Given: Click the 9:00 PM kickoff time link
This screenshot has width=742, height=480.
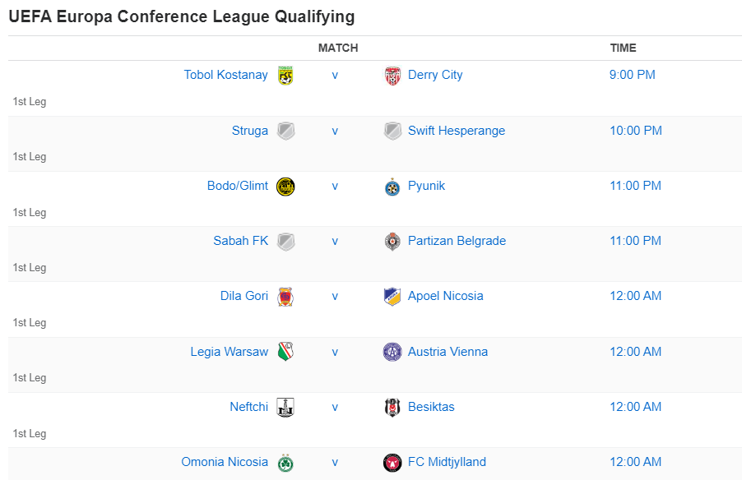Looking at the screenshot, I should (x=632, y=75).
